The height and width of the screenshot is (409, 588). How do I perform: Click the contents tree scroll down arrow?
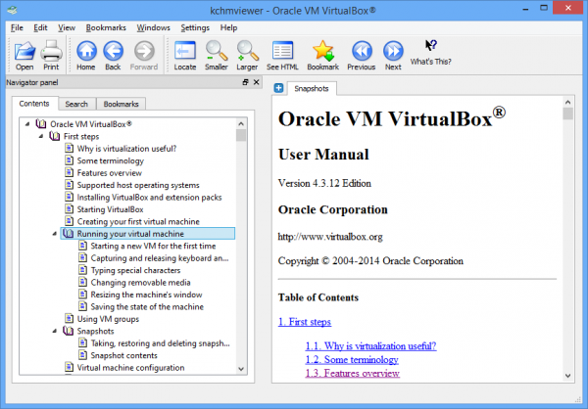[x=241, y=369]
